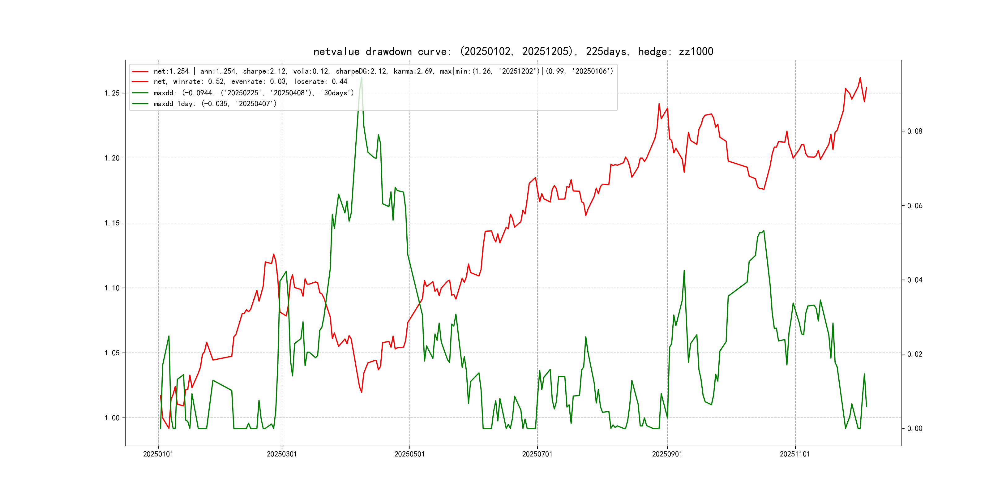The height and width of the screenshot is (501, 1002).
Task: Click x-axis label 20250701
Action: tap(537, 454)
